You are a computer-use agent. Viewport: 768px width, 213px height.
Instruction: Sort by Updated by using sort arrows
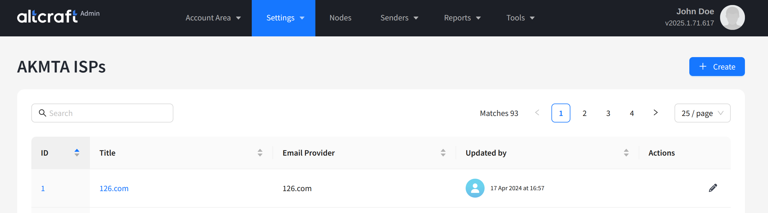pyautogui.click(x=626, y=153)
